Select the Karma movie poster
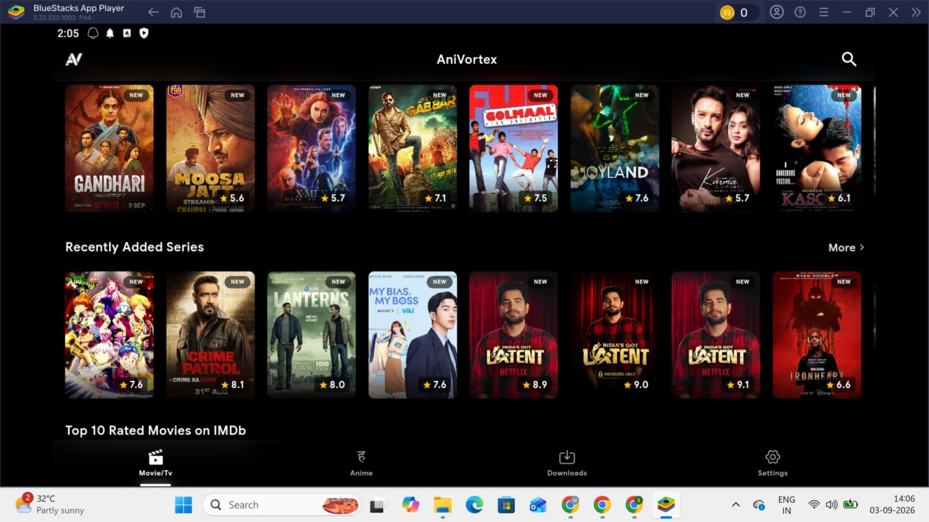Screen dimensions: 929x522 716,148
